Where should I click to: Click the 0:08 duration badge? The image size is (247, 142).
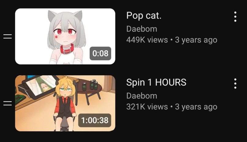(100, 53)
